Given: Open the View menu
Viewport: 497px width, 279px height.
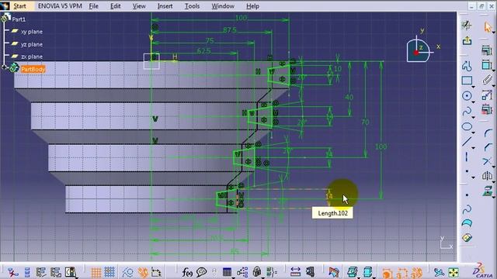Looking at the screenshot, I should pos(139,6).
